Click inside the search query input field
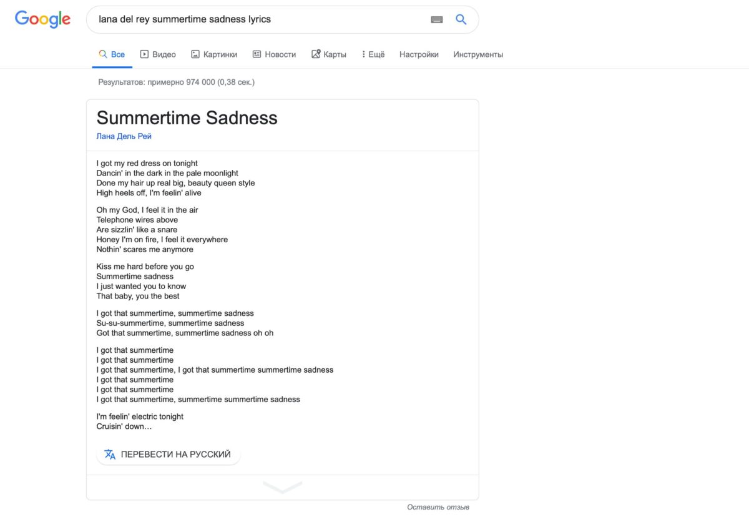Viewport: 749px width, 517px height. (259, 19)
